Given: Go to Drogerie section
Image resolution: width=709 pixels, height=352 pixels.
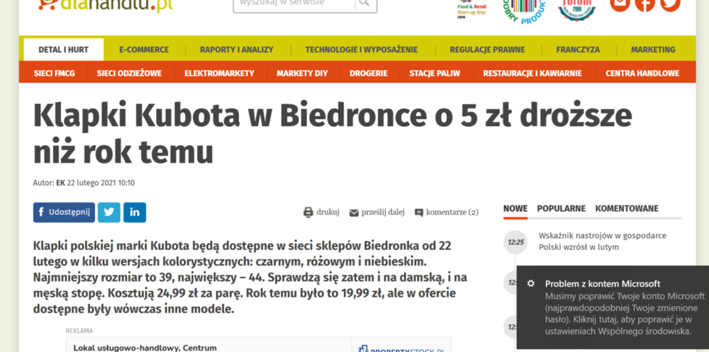Looking at the screenshot, I should (x=369, y=73).
